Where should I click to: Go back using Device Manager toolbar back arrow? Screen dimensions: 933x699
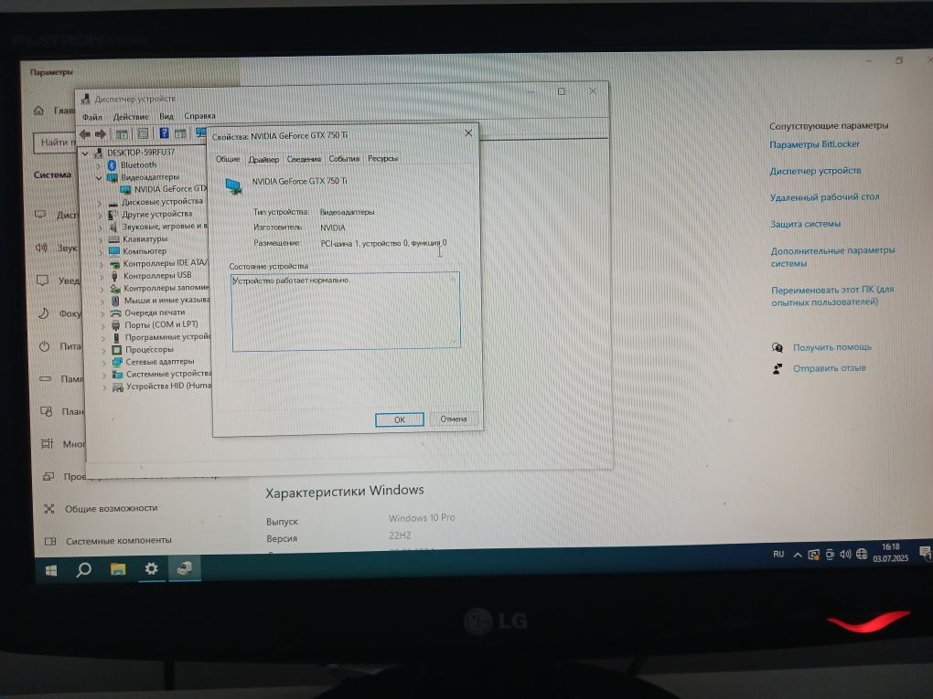point(85,133)
